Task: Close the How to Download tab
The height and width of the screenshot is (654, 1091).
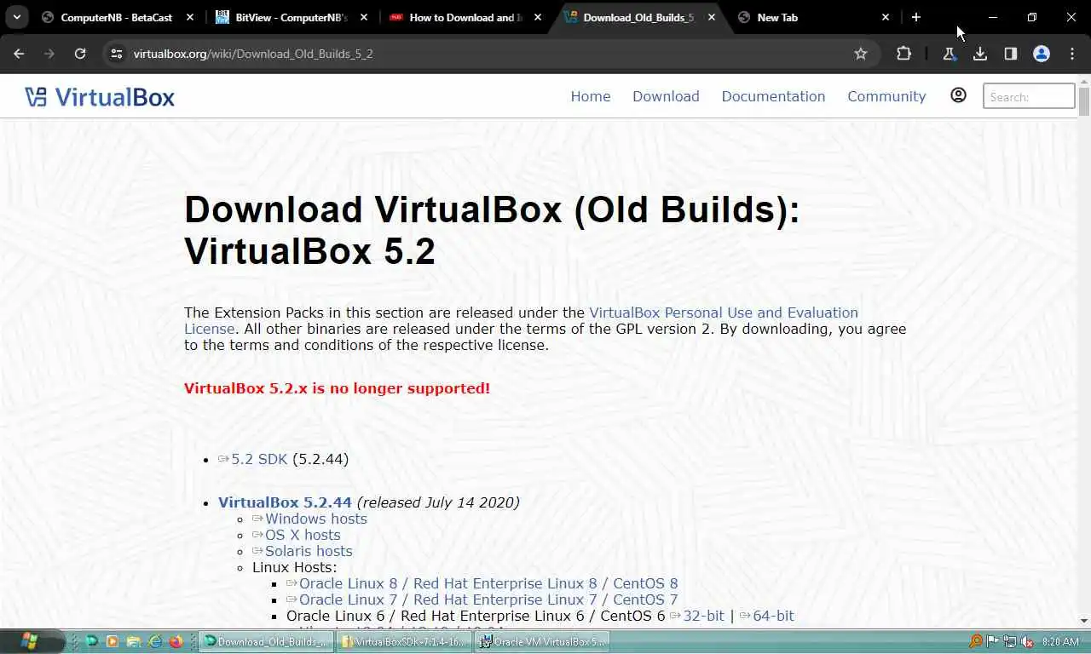Action: point(537,17)
